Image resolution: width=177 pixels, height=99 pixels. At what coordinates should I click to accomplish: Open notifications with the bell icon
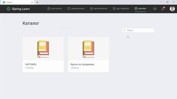163,9
